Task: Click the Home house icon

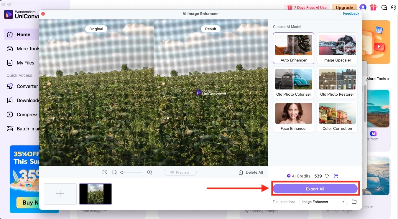Action: 10,34
